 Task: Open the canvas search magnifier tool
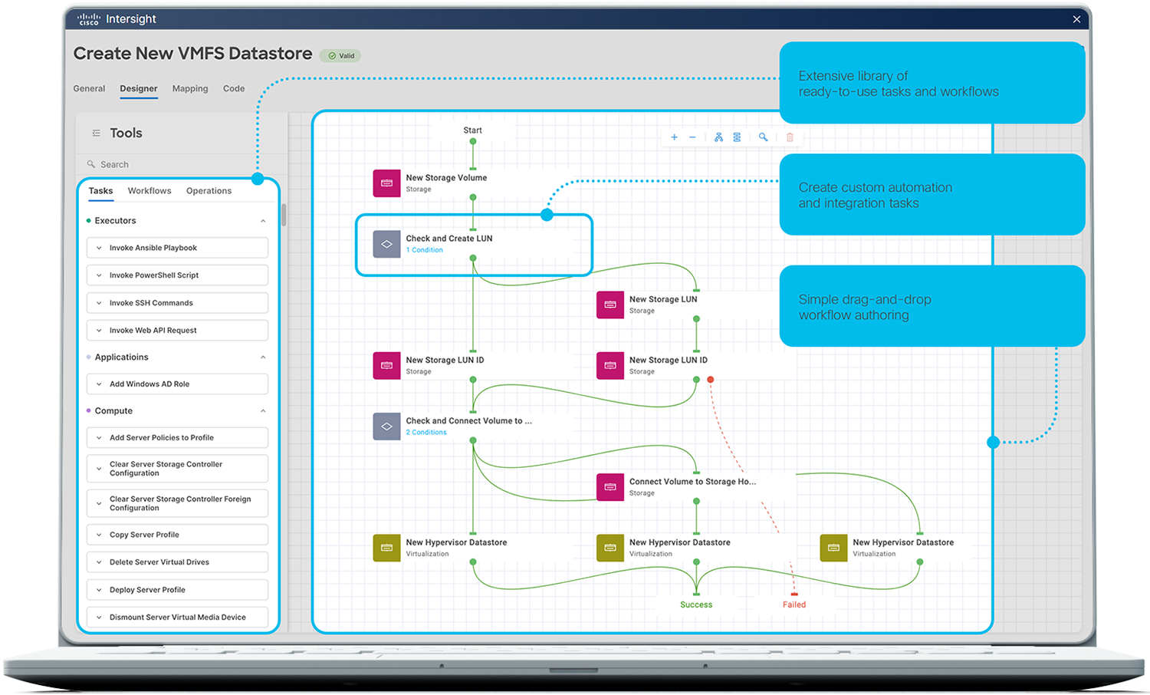point(763,137)
